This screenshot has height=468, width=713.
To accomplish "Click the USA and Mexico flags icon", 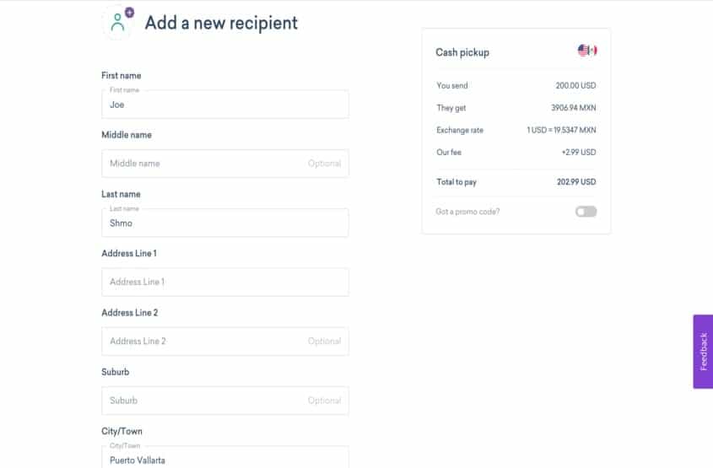I will tap(587, 51).
